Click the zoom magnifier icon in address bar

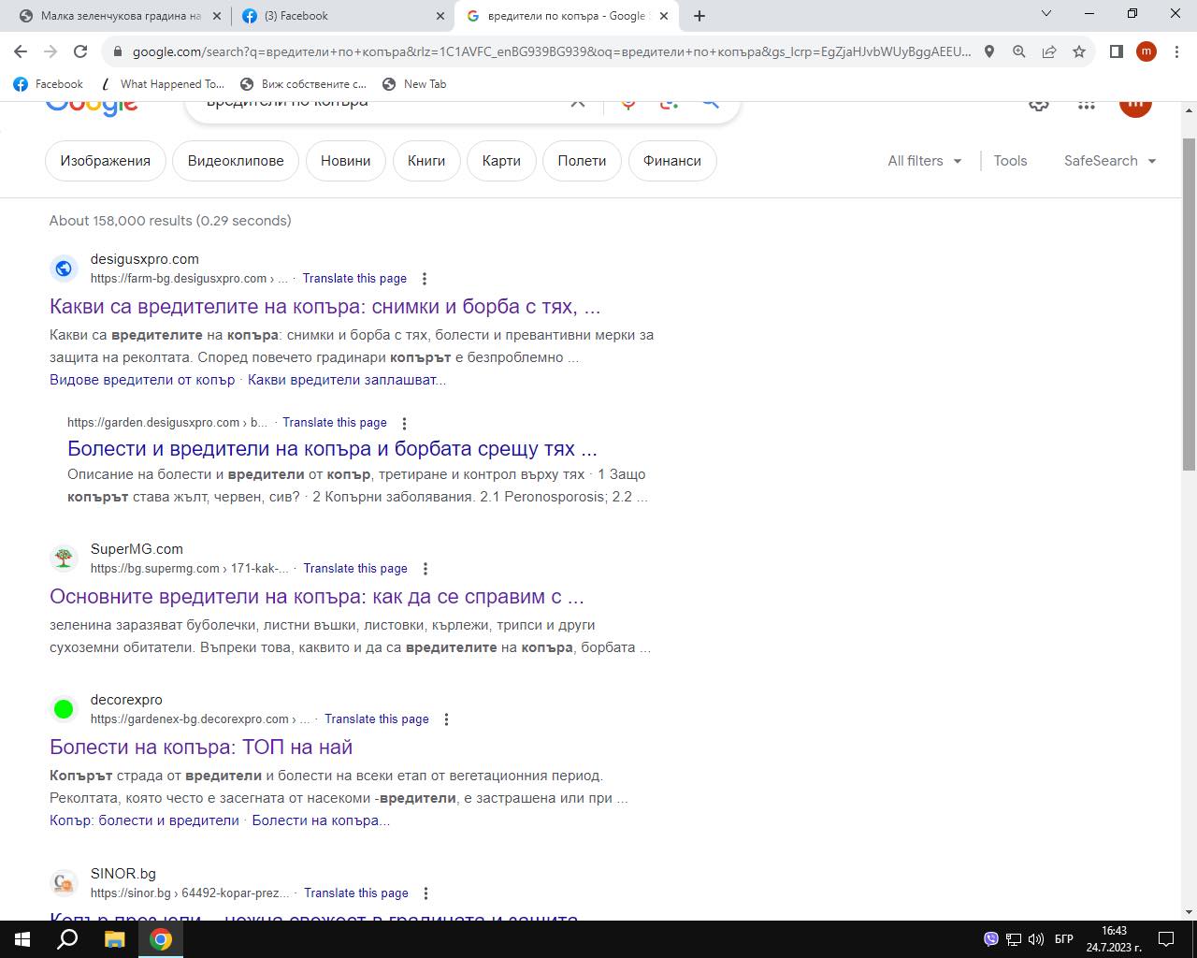pyautogui.click(x=1019, y=51)
